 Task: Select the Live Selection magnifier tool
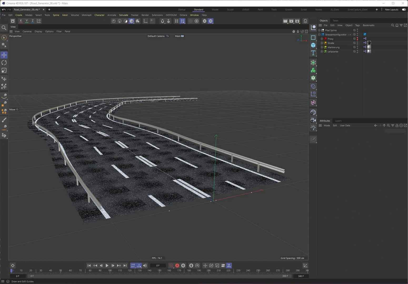click(4, 27)
